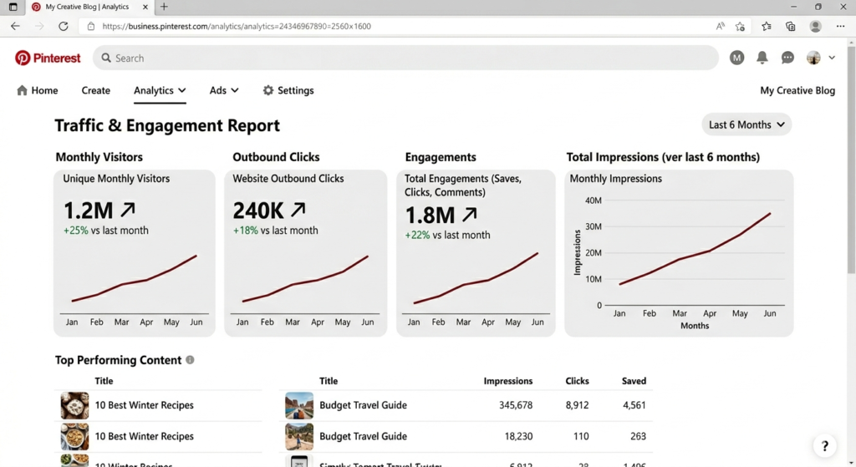Screen dimensions: 856x467
Task: Click the 263 saved cell
Action: [638, 436]
